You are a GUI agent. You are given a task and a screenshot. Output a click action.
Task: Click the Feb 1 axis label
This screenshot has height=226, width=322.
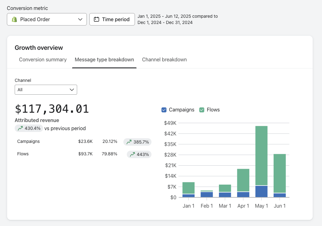pyautogui.click(x=207, y=206)
